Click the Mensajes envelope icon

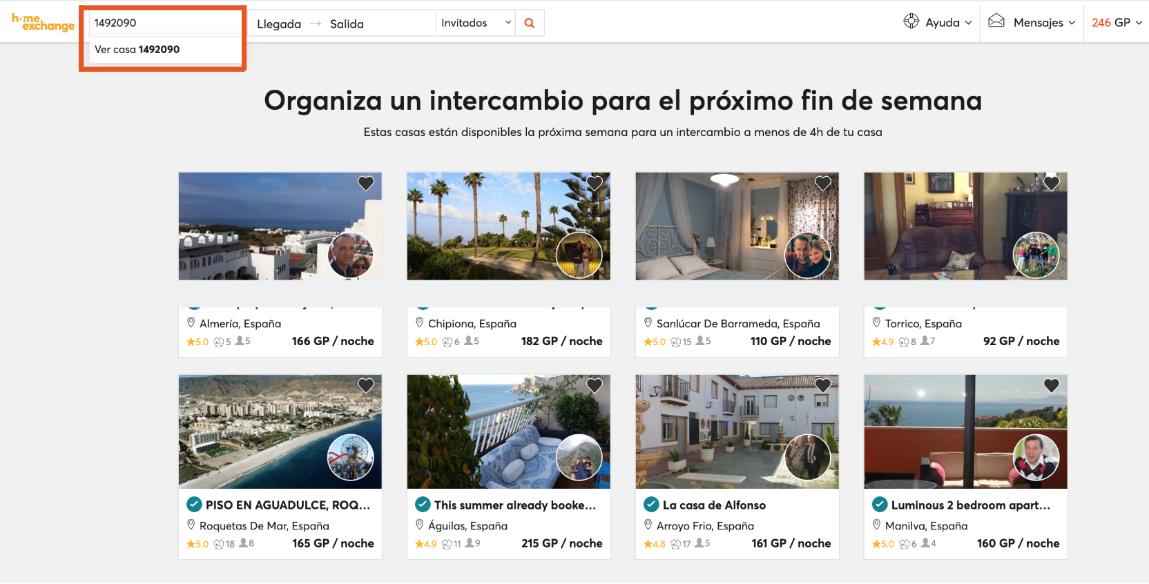point(996,21)
